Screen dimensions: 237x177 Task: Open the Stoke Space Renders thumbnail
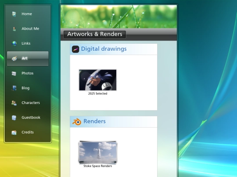pyautogui.click(x=98, y=152)
